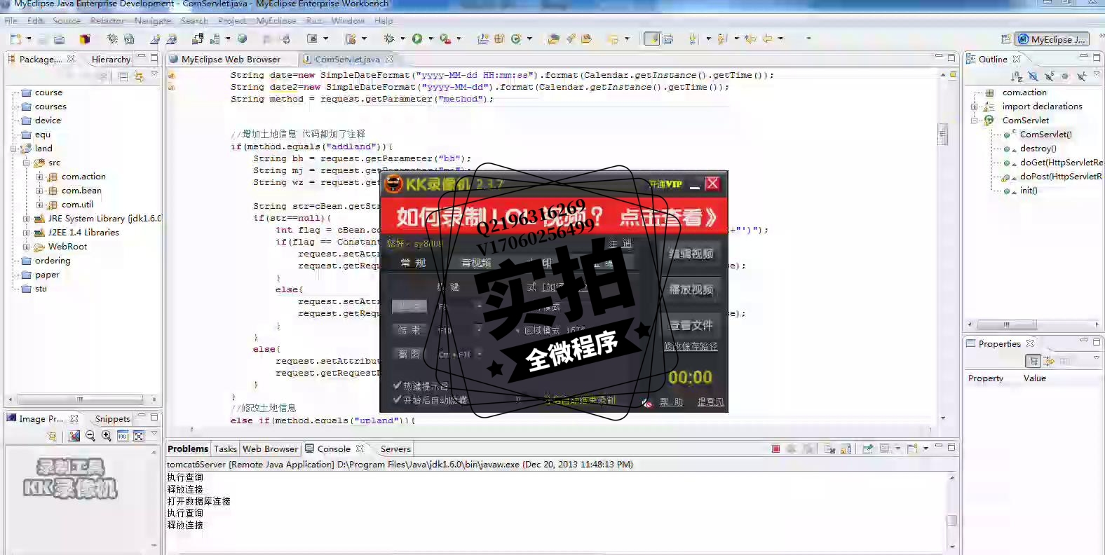Viewport: 1105px width, 555px height.
Task: Click the Toggle Mark Occurrences toolbar icon
Action: 651,39
